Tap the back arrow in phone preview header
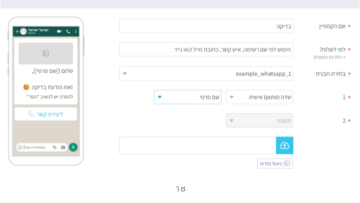360x203 pixels. [x=18, y=31]
